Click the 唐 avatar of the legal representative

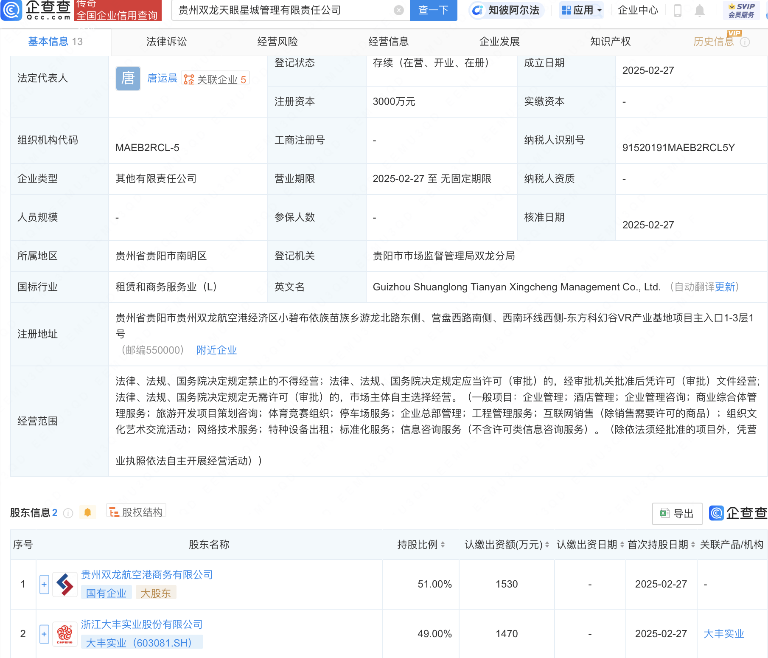point(128,79)
